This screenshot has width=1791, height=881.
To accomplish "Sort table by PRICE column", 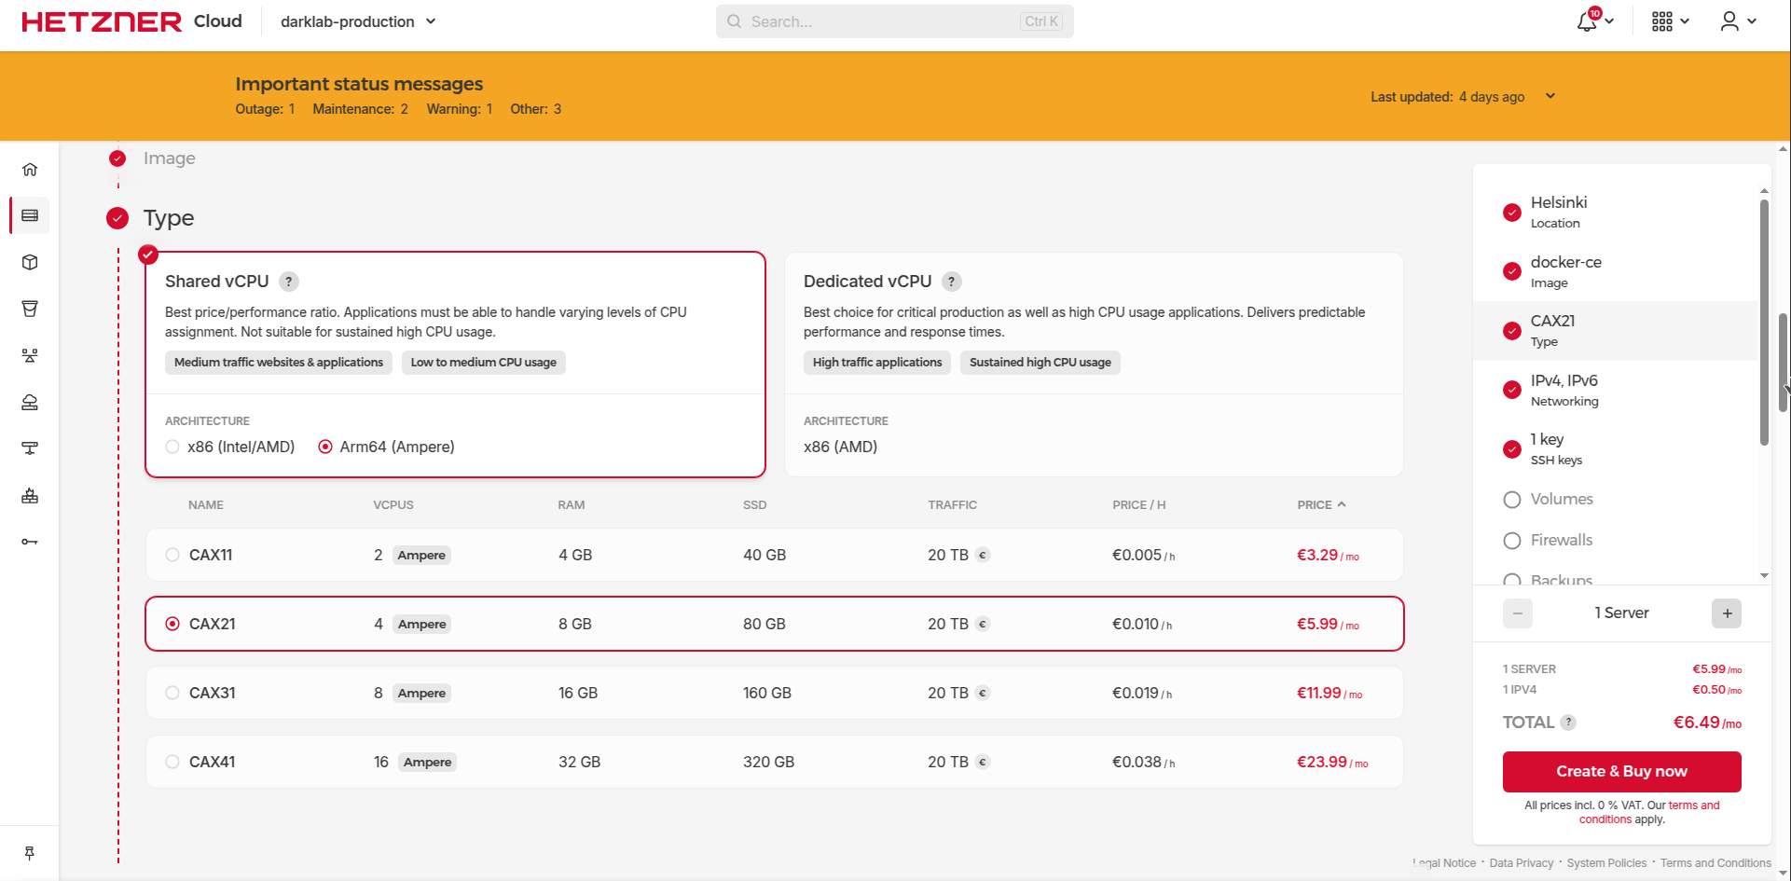I will pyautogui.click(x=1321, y=504).
